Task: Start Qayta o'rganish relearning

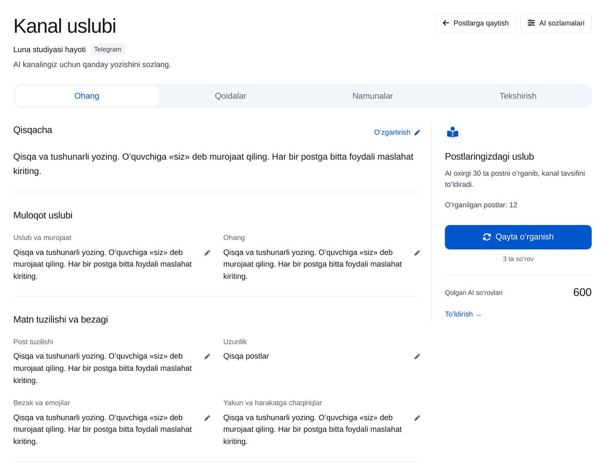Action: click(x=518, y=237)
